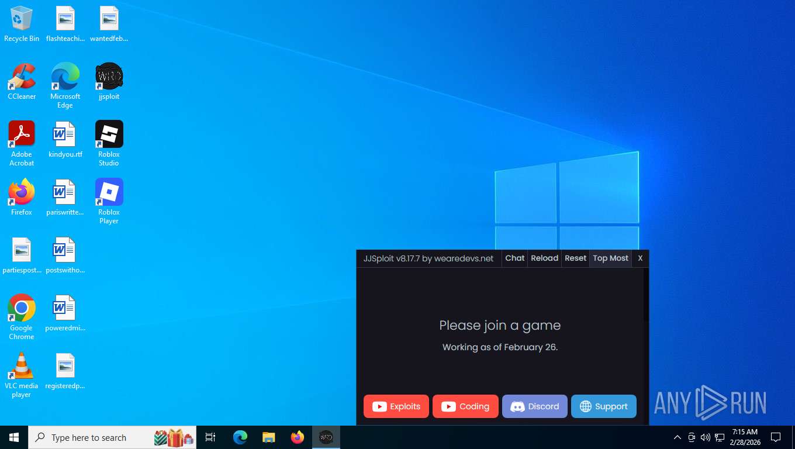Image resolution: width=795 pixels, height=449 pixels.
Task: Select the kindyou.rtf document icon
Action: [65, 140]
